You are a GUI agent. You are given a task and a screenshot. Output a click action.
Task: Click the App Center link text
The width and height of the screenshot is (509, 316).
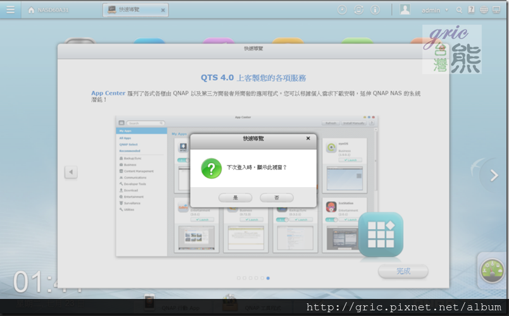pyautogui.click(x=108, y=94)
